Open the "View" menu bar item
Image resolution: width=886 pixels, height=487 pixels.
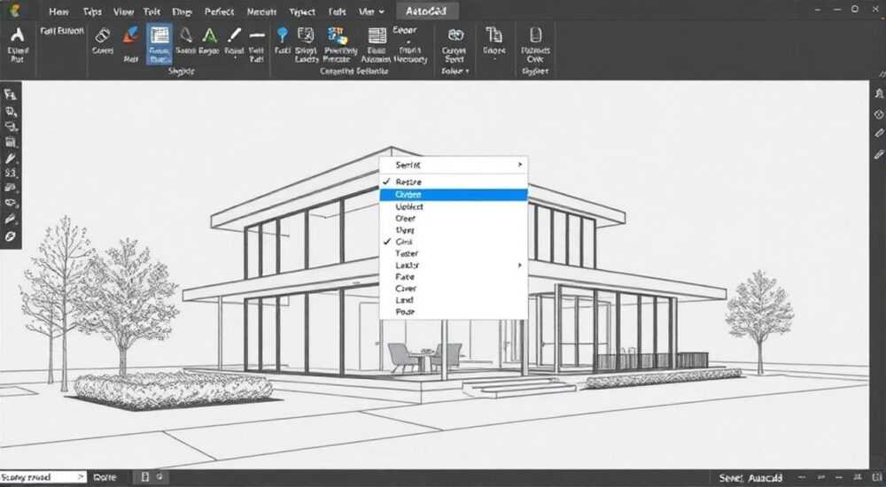point(123,12)
